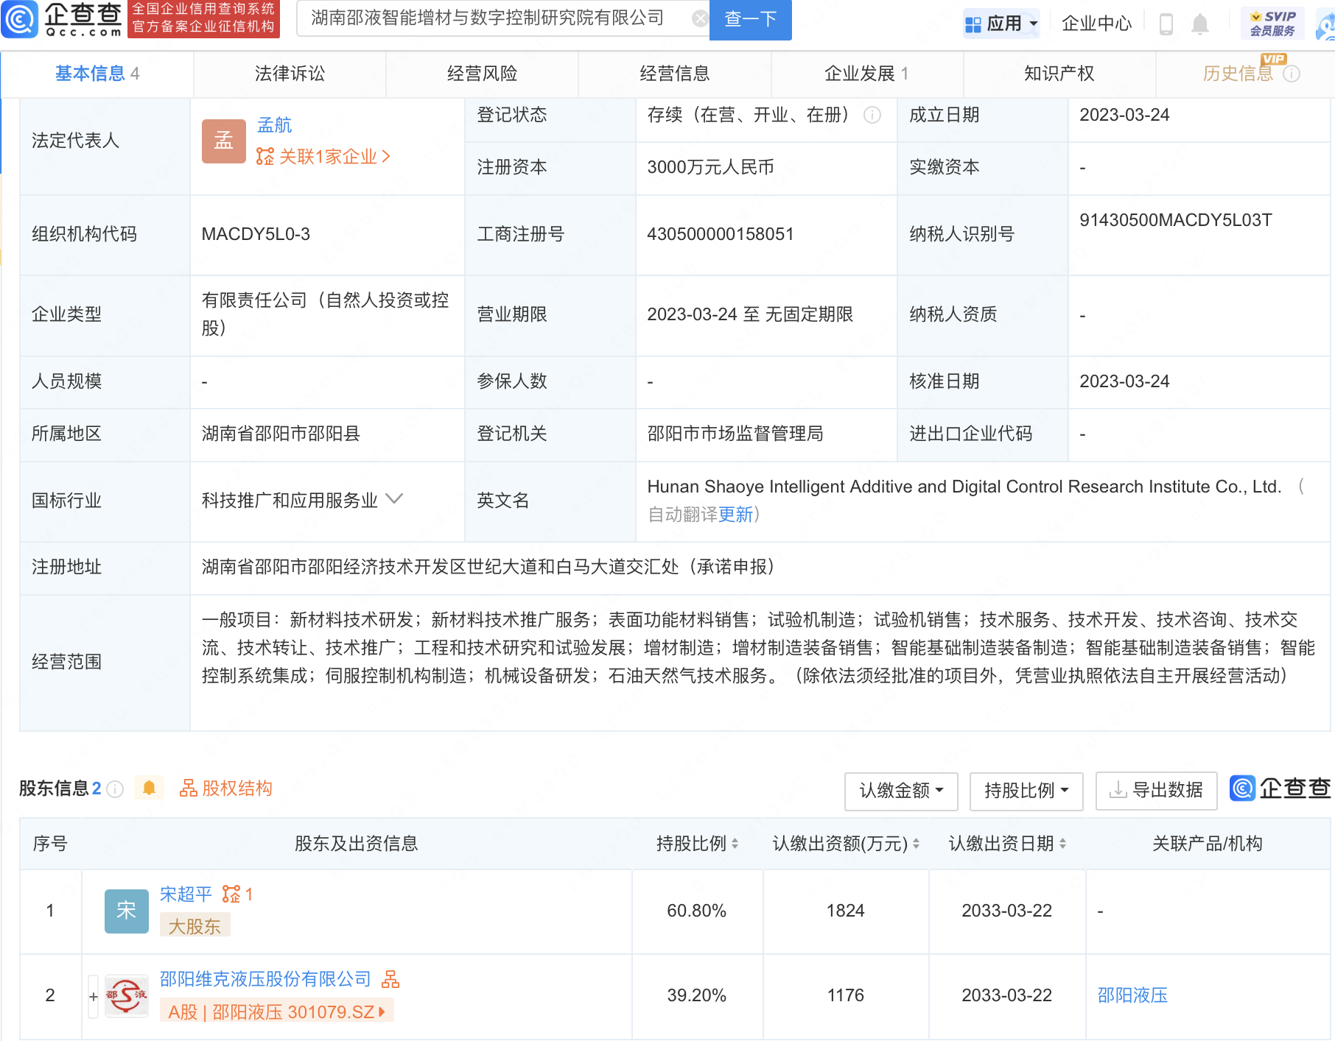Click the 60.80% shareholding value

point(697,911)
